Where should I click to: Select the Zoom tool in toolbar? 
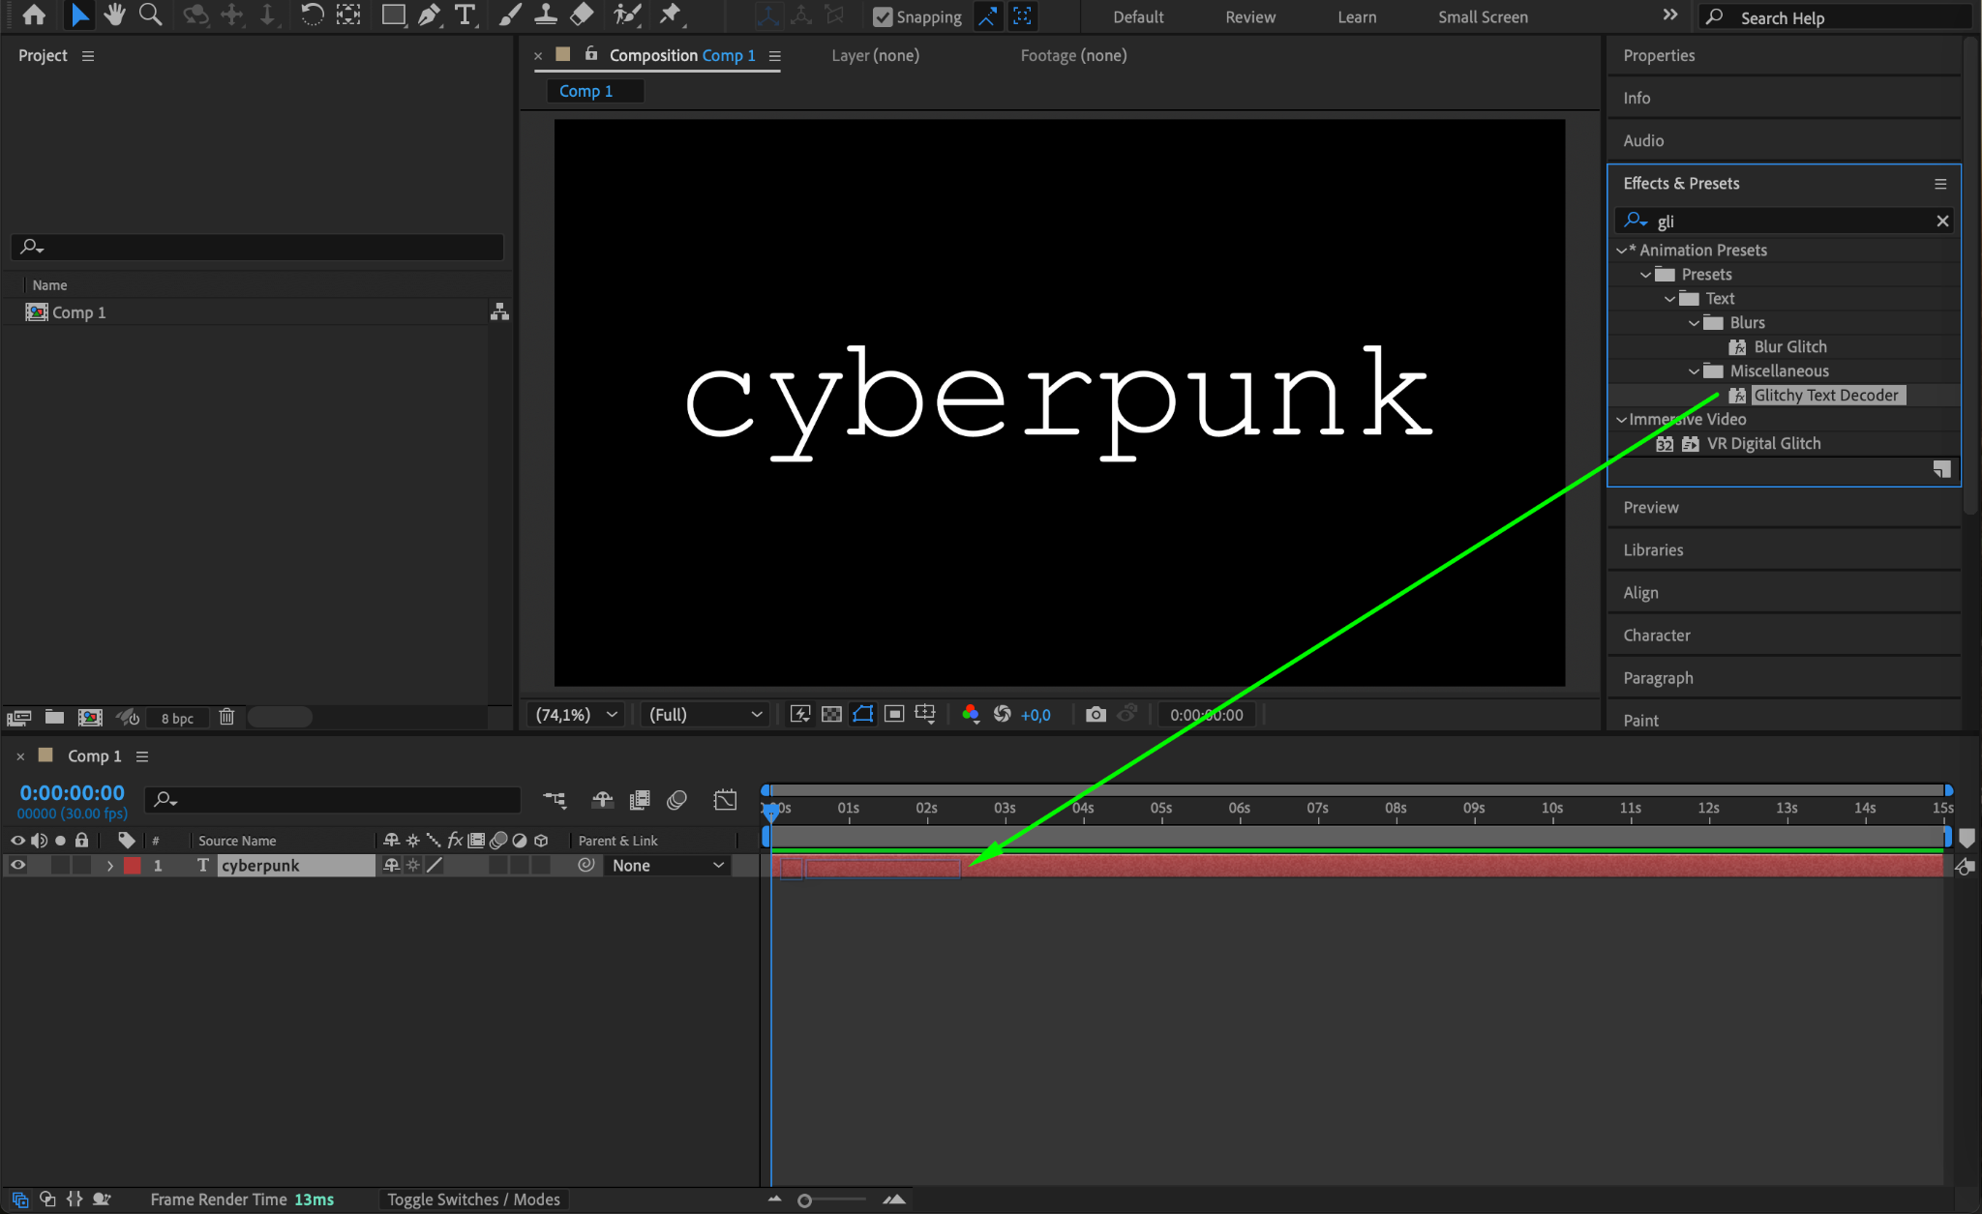coord(150,15)
